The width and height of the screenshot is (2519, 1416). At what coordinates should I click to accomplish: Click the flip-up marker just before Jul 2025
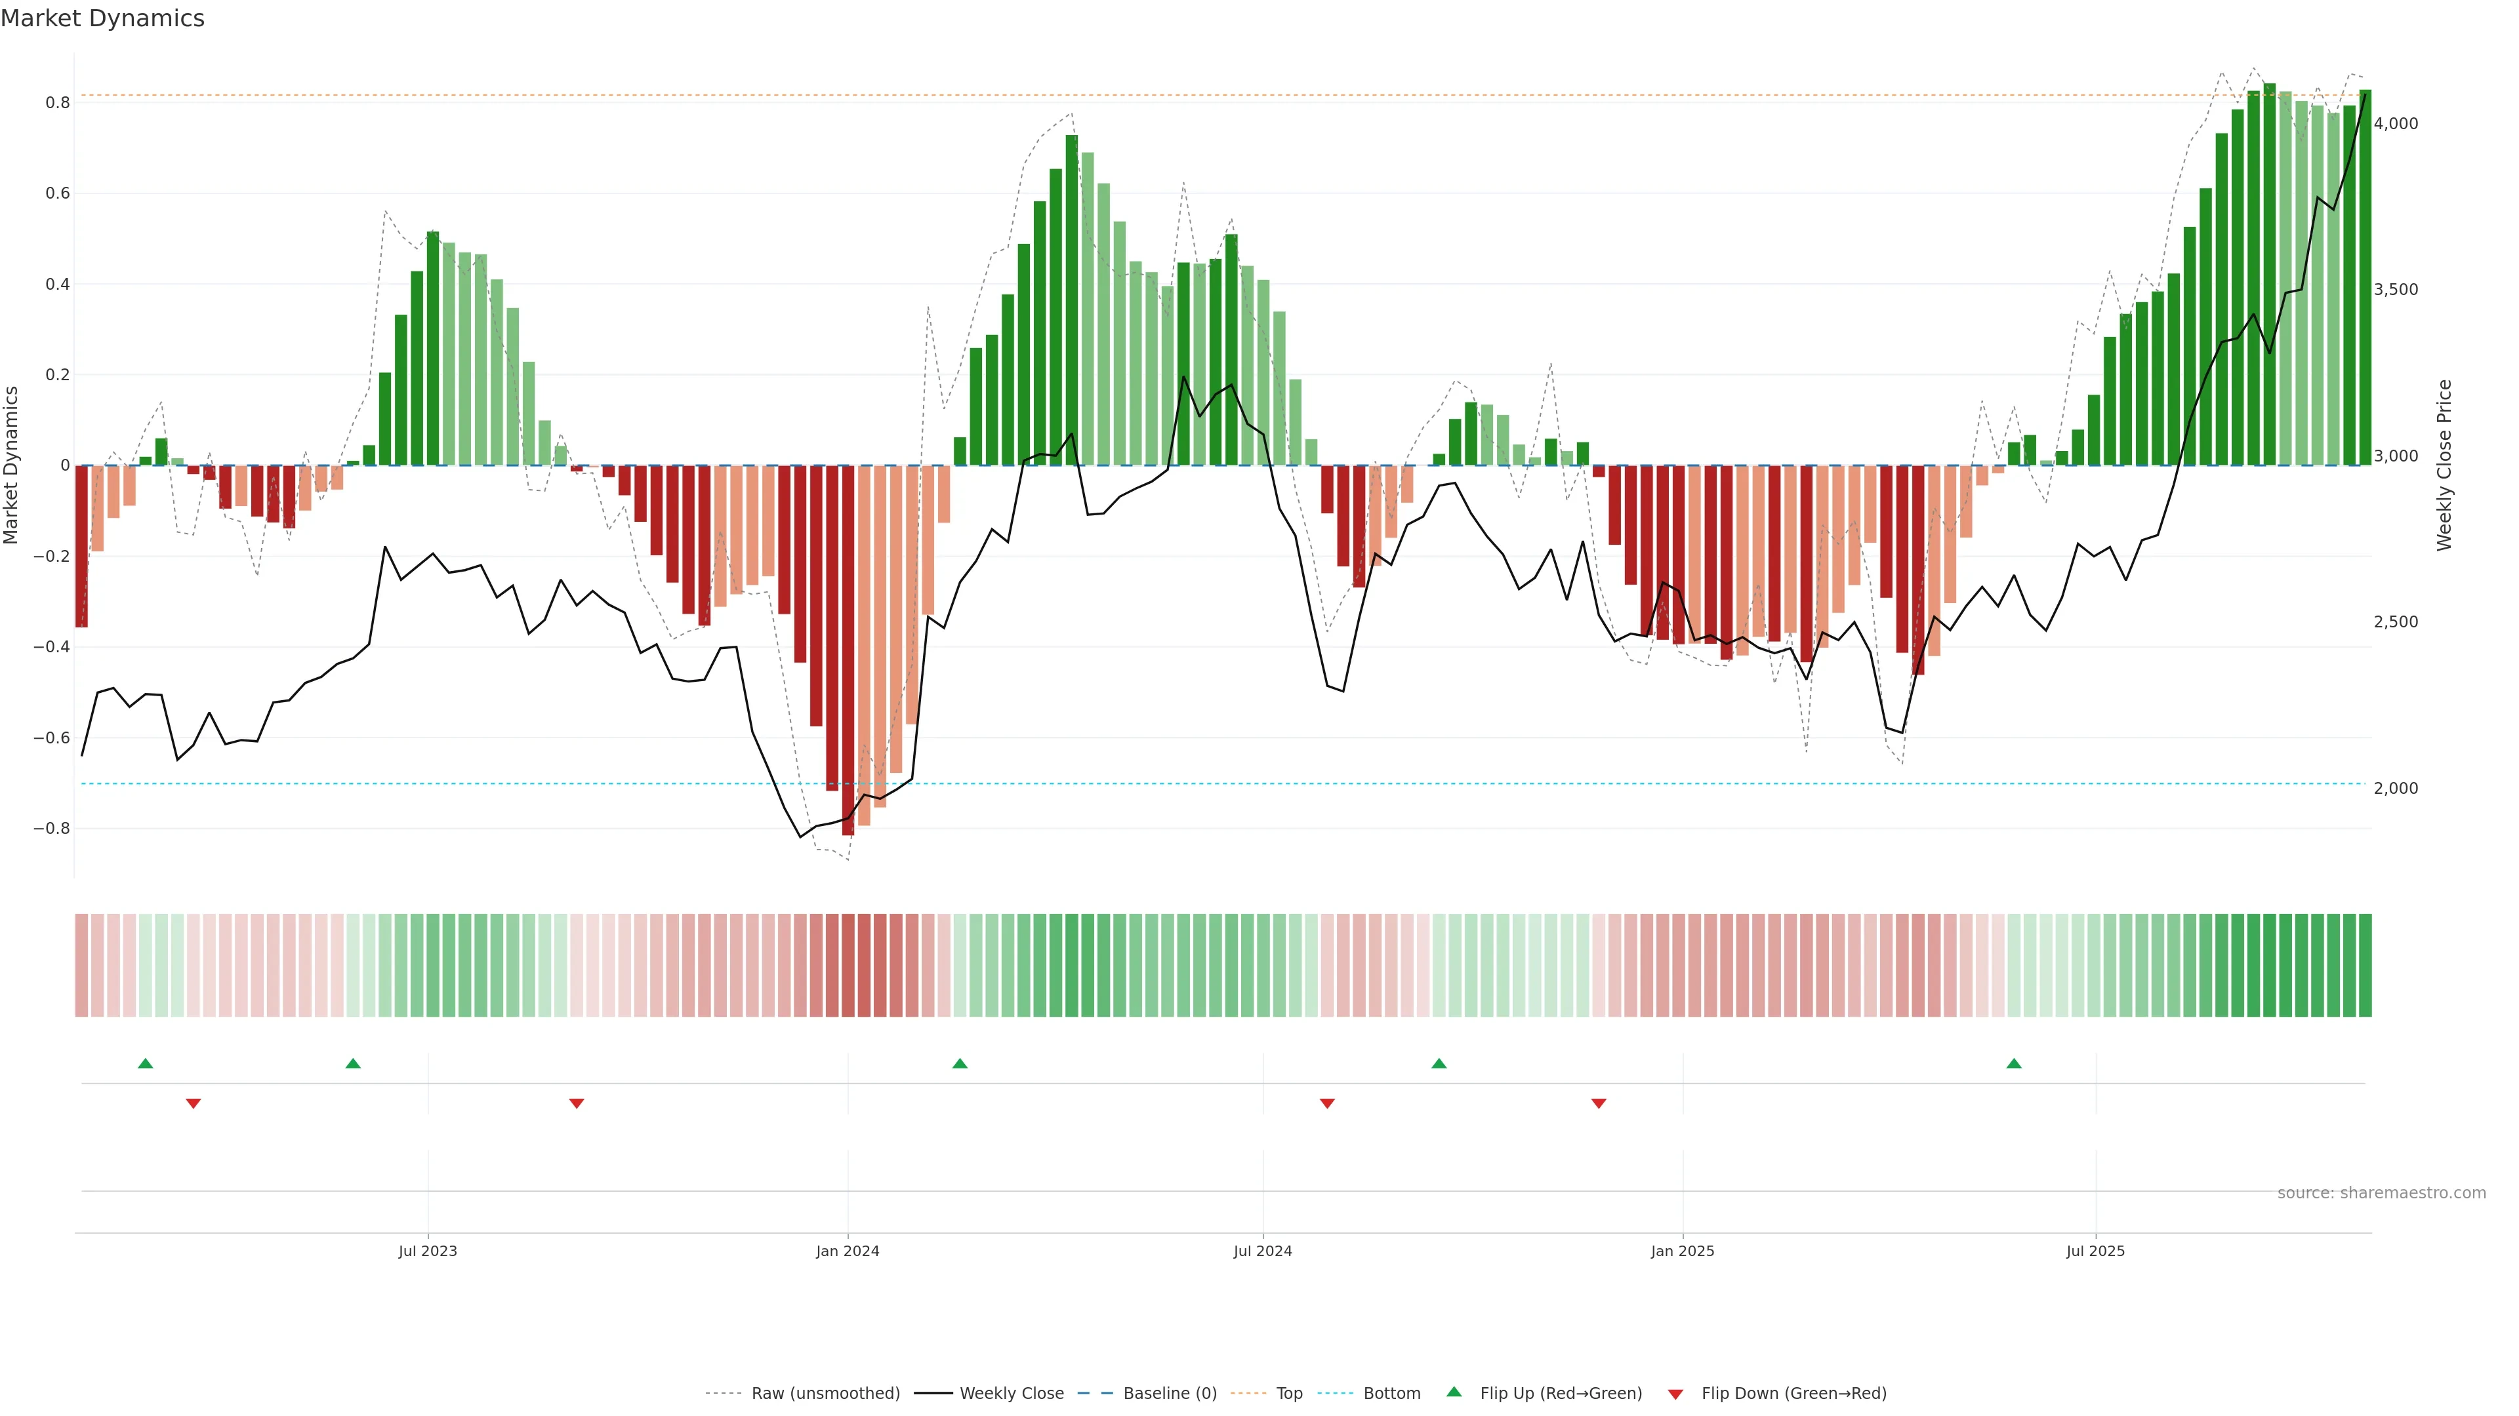tap(2013, 1063)
